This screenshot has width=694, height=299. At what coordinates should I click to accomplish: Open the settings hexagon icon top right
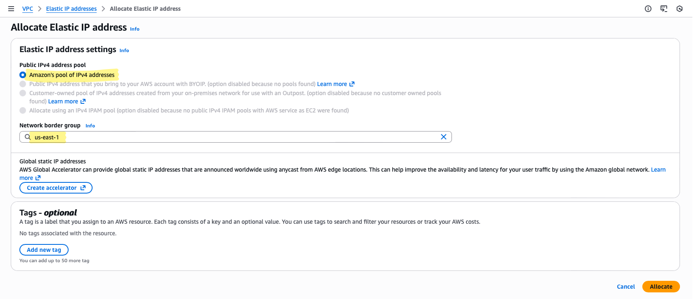point(680,9)
